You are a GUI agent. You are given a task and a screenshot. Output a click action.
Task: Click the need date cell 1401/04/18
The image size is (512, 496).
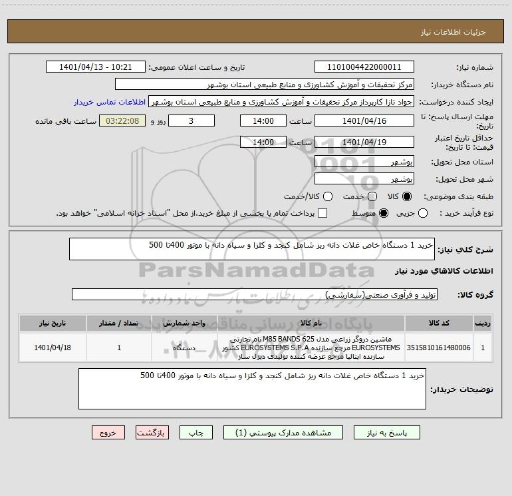(53, 348)
